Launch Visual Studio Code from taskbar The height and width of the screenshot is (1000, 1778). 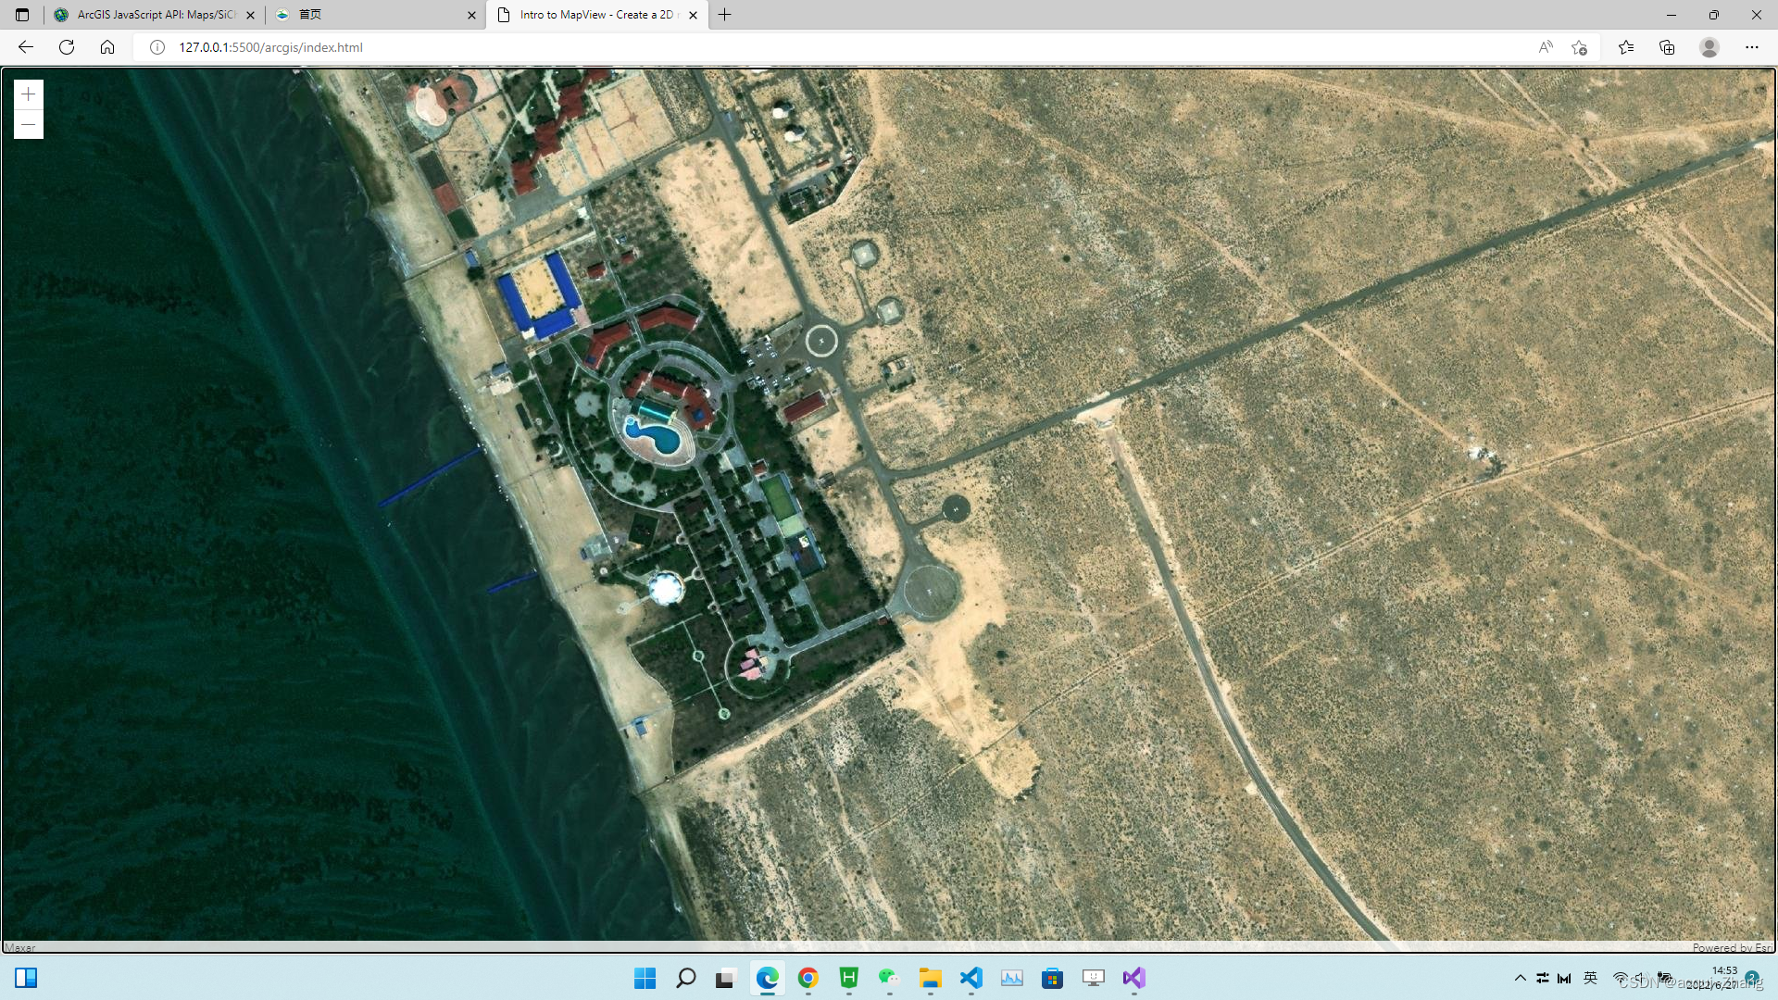tap(970, 978)
